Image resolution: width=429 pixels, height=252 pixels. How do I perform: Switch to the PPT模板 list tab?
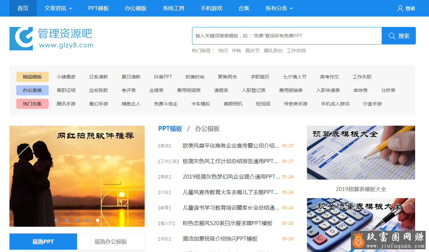[x=170, y=129]
